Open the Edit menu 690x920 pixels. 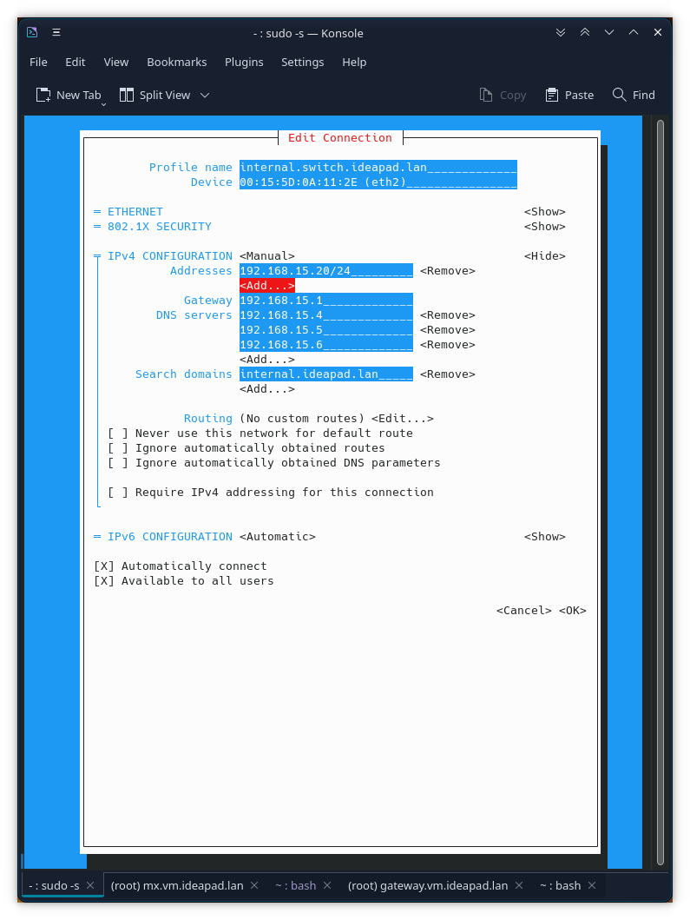[x=75, y=63]
